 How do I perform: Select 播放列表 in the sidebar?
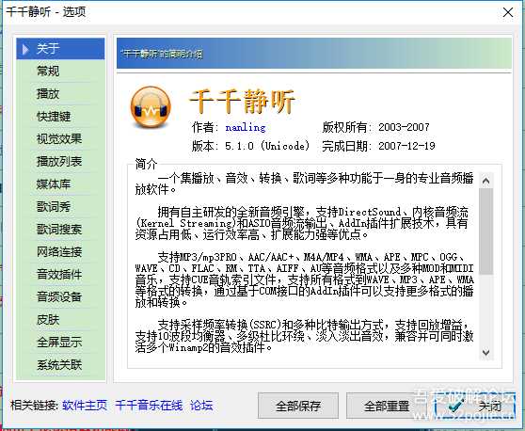[59, 162]
